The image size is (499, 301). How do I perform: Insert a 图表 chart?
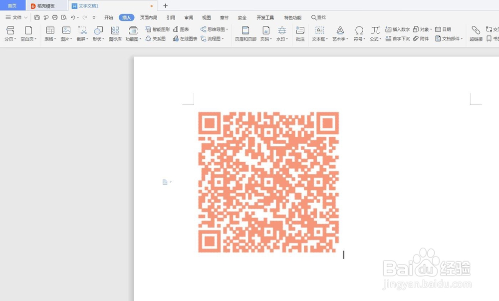(x=181, y=29)
